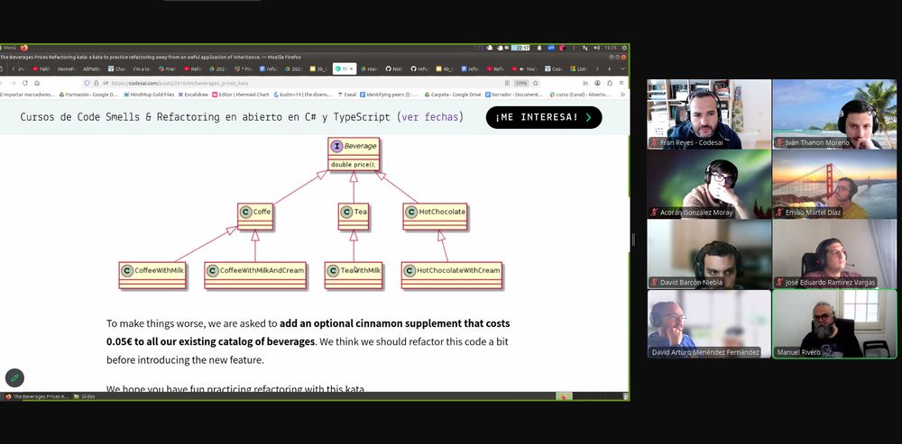Image resolution: width=902 pixels, height=444 pixels.
Task: Open the Excalidraw bookmark
Action: coord(193,95)
